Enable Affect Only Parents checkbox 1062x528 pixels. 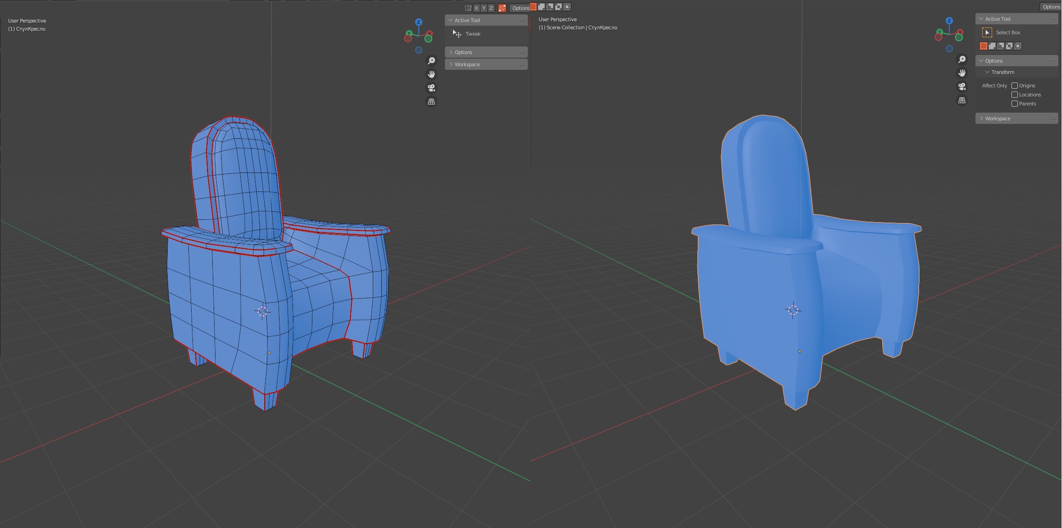point(1015,104)
